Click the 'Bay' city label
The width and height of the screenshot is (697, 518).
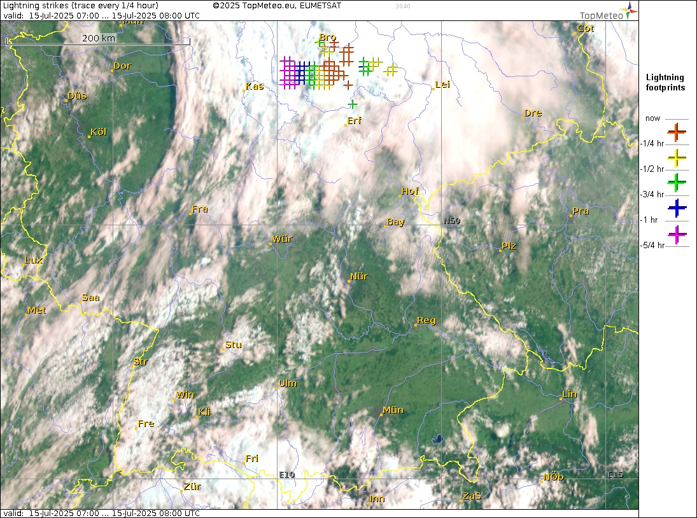396,221
